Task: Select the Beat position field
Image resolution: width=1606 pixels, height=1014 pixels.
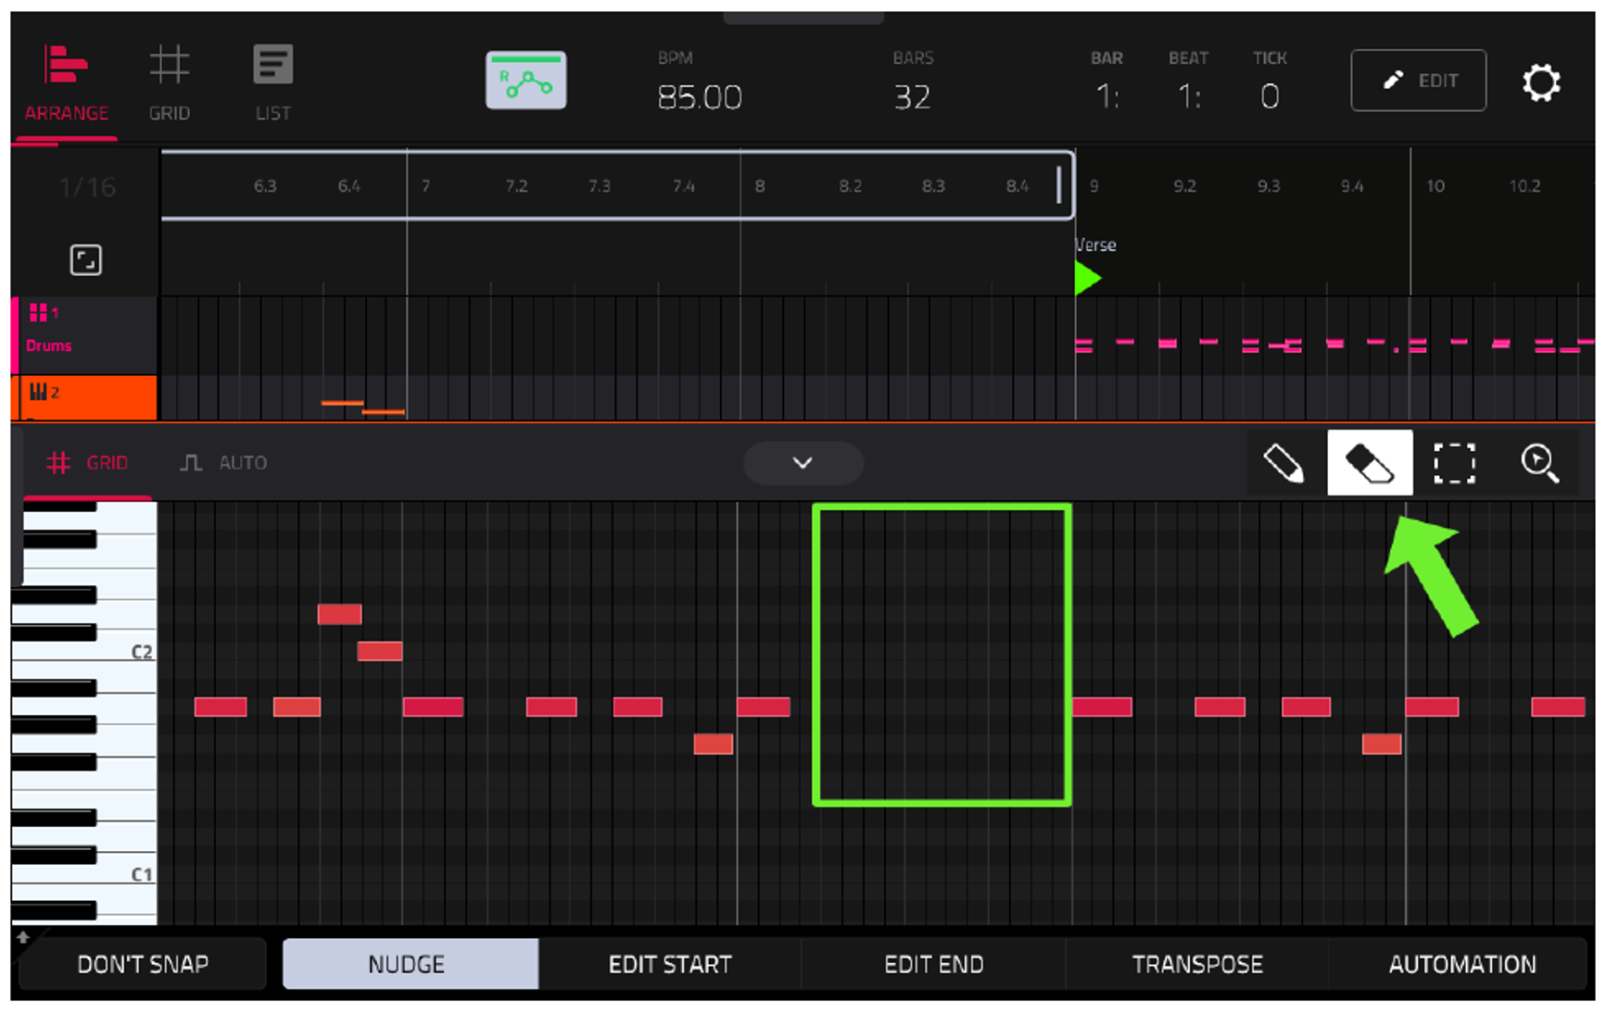Action: pos(1189,95)
